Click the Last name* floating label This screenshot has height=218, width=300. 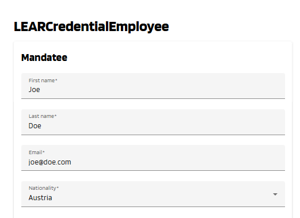43,116
